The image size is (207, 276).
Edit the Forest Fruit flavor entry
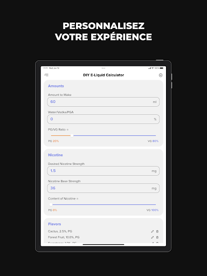click(x=153, y=237)
